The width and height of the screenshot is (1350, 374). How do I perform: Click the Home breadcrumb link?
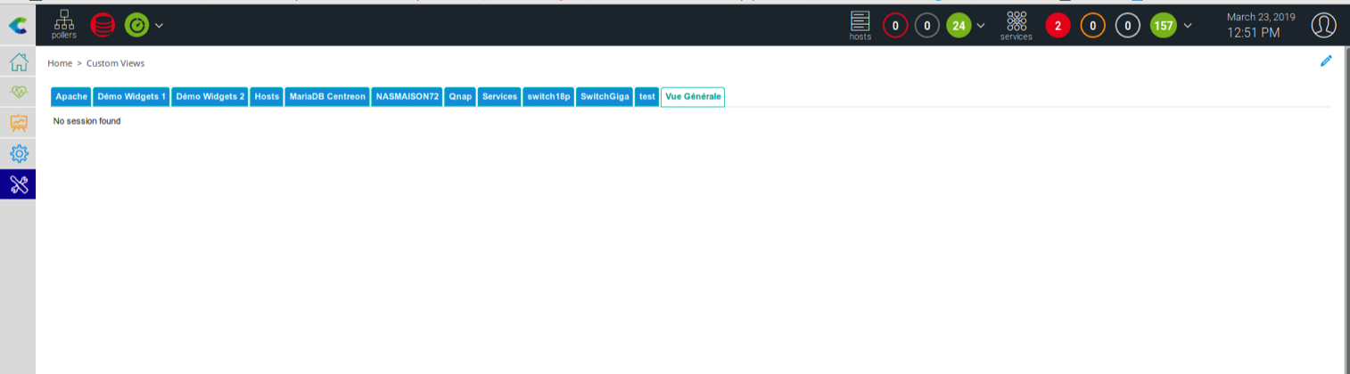(x=60, y=63)
